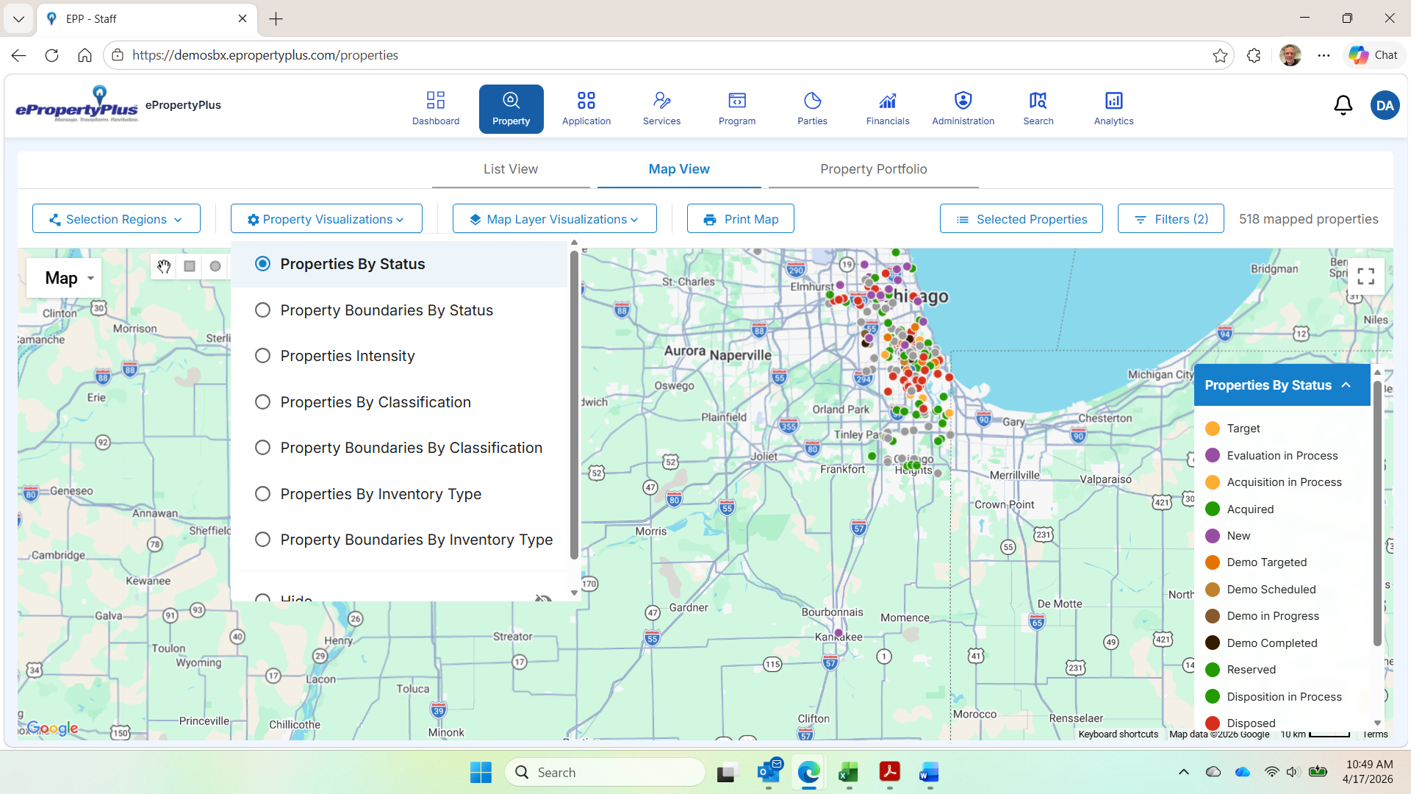Select the rectangle drawing map tool
1411x794 pixels.
click(190, 266)
